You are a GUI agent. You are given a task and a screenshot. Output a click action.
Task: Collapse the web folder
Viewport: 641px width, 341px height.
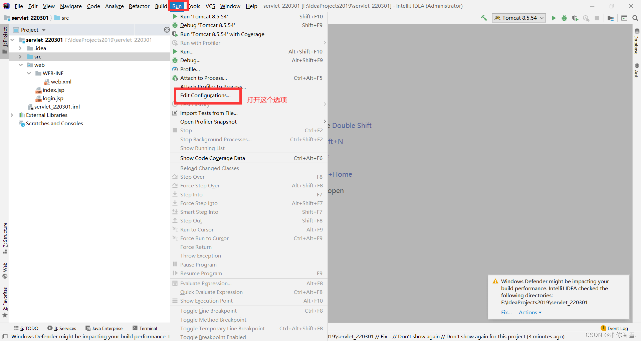(x=21, y=65)
